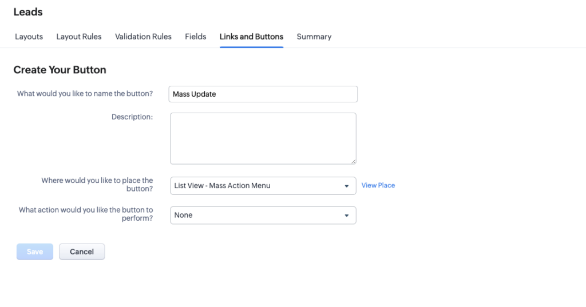Click the Leads module title

click(28, 11)
